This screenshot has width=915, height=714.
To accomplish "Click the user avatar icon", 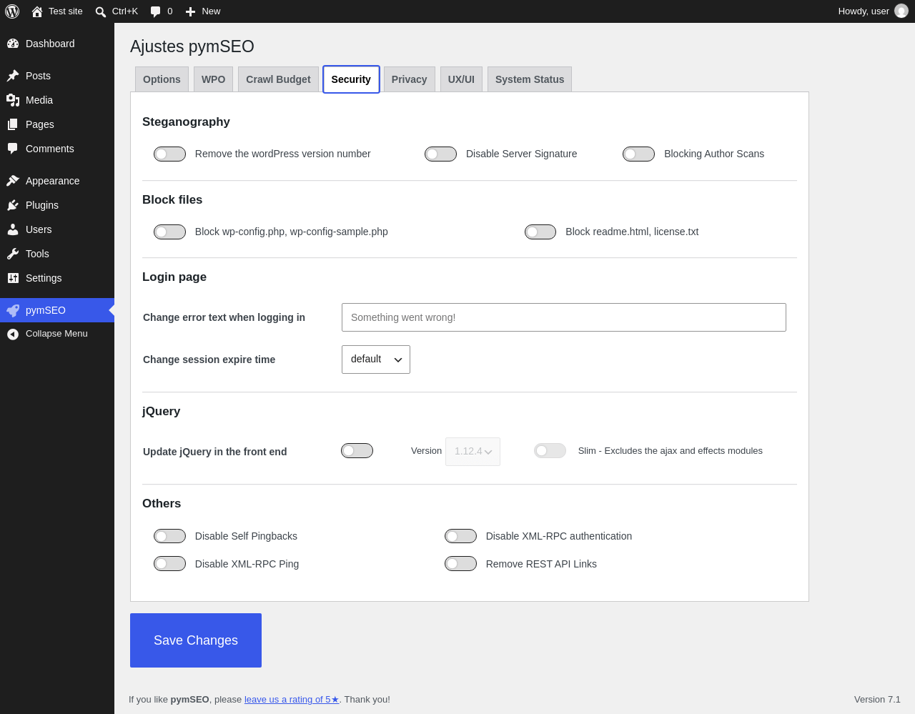I will tap(901, 11).
